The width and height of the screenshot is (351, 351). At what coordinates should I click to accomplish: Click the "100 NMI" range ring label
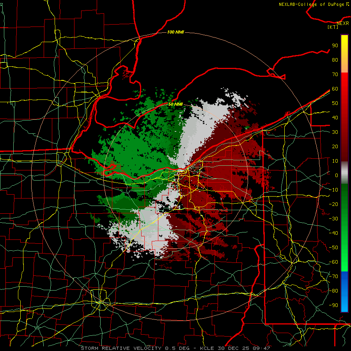pos(175,32)
